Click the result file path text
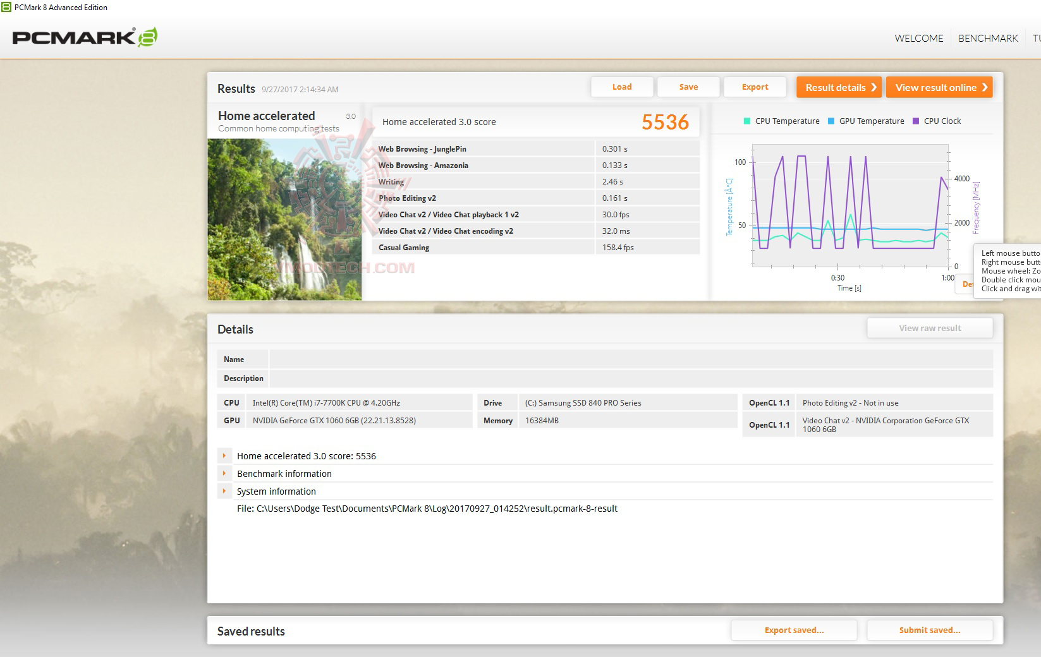Image resolution: width=1041 pixels, height=657 pixels. [x=427, y=509]
